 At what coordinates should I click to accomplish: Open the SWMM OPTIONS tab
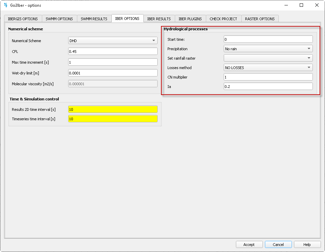tap(59, 19)
